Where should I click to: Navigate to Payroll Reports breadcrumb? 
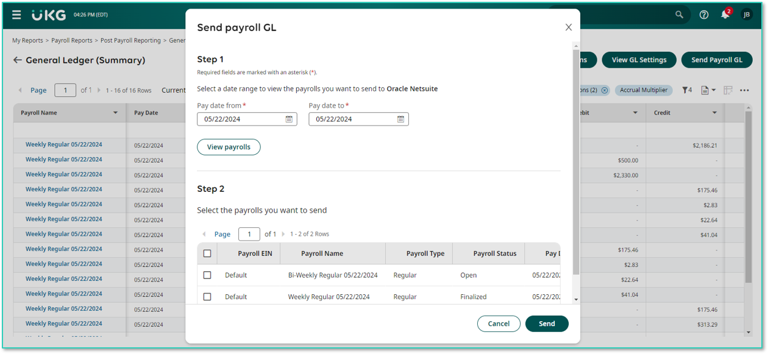tap(72, 40)
